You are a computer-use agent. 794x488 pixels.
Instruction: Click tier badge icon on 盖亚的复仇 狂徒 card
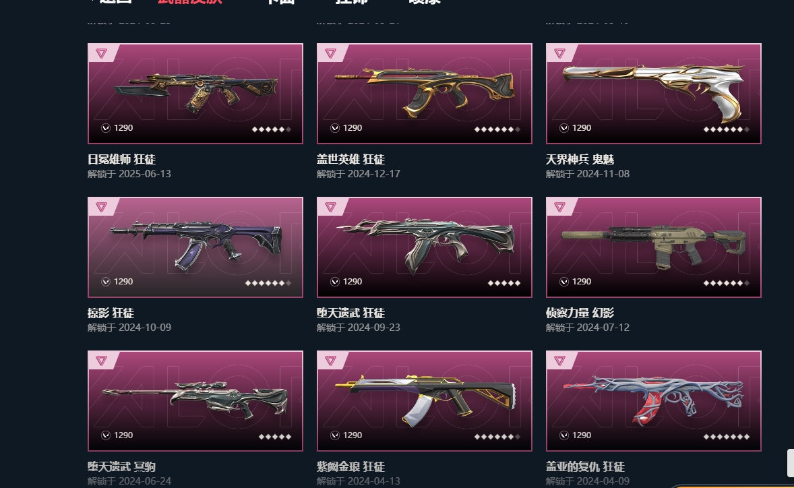[x=559, y=361]
